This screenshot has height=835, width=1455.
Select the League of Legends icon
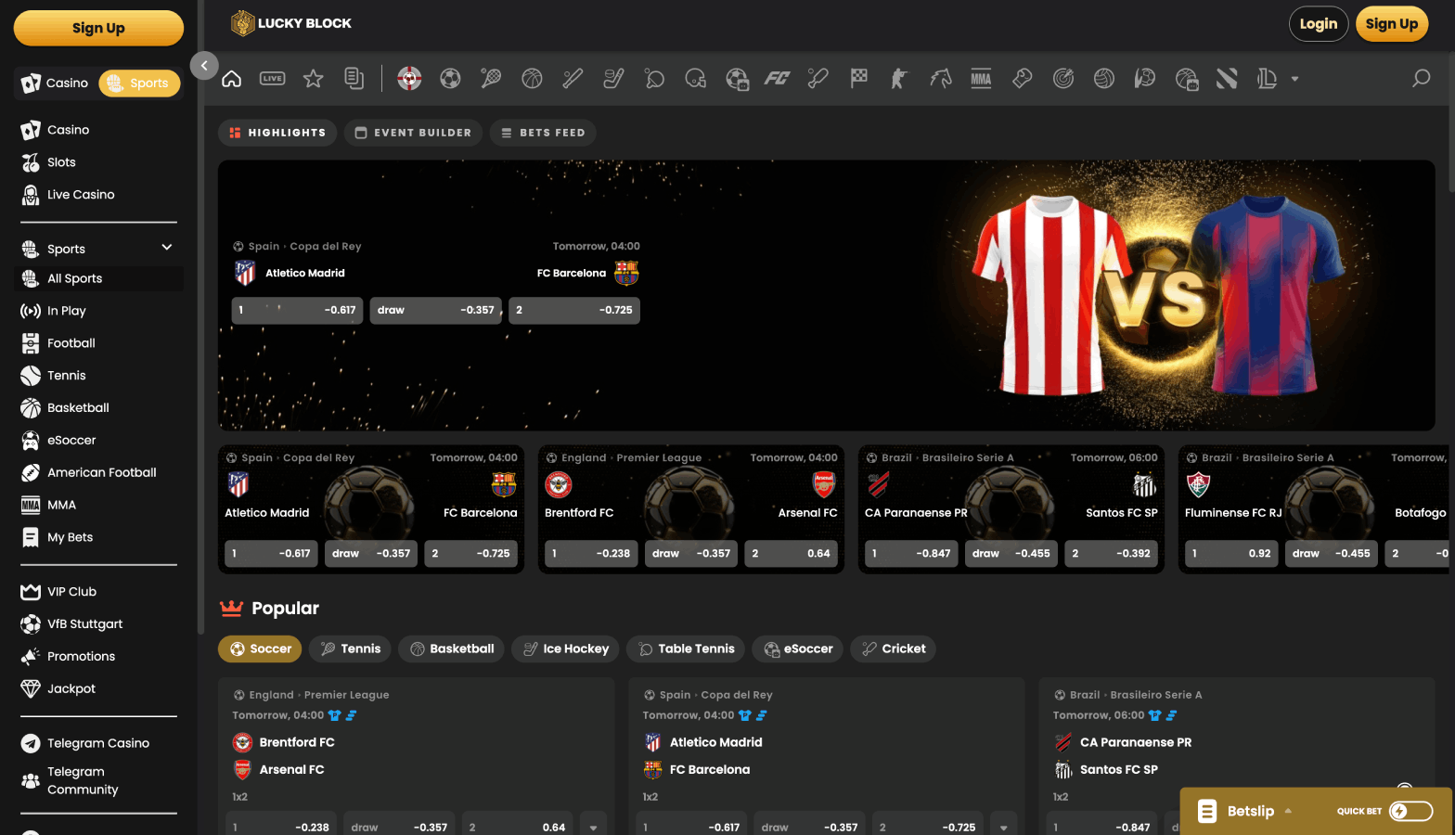tap(1268, 79)
